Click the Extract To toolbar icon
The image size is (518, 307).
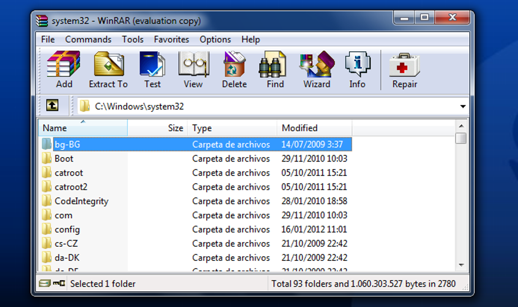click(x=108, y=70)
